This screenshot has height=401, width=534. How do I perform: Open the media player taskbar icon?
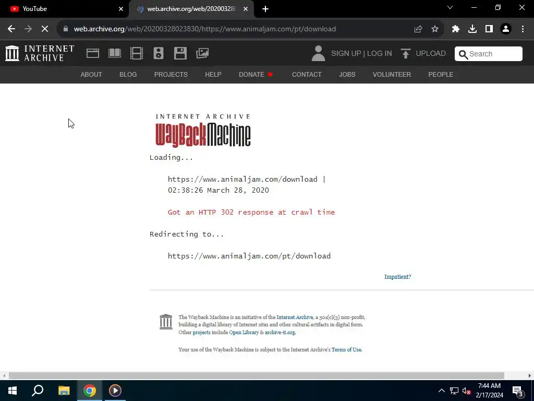[x=115, y=391]
